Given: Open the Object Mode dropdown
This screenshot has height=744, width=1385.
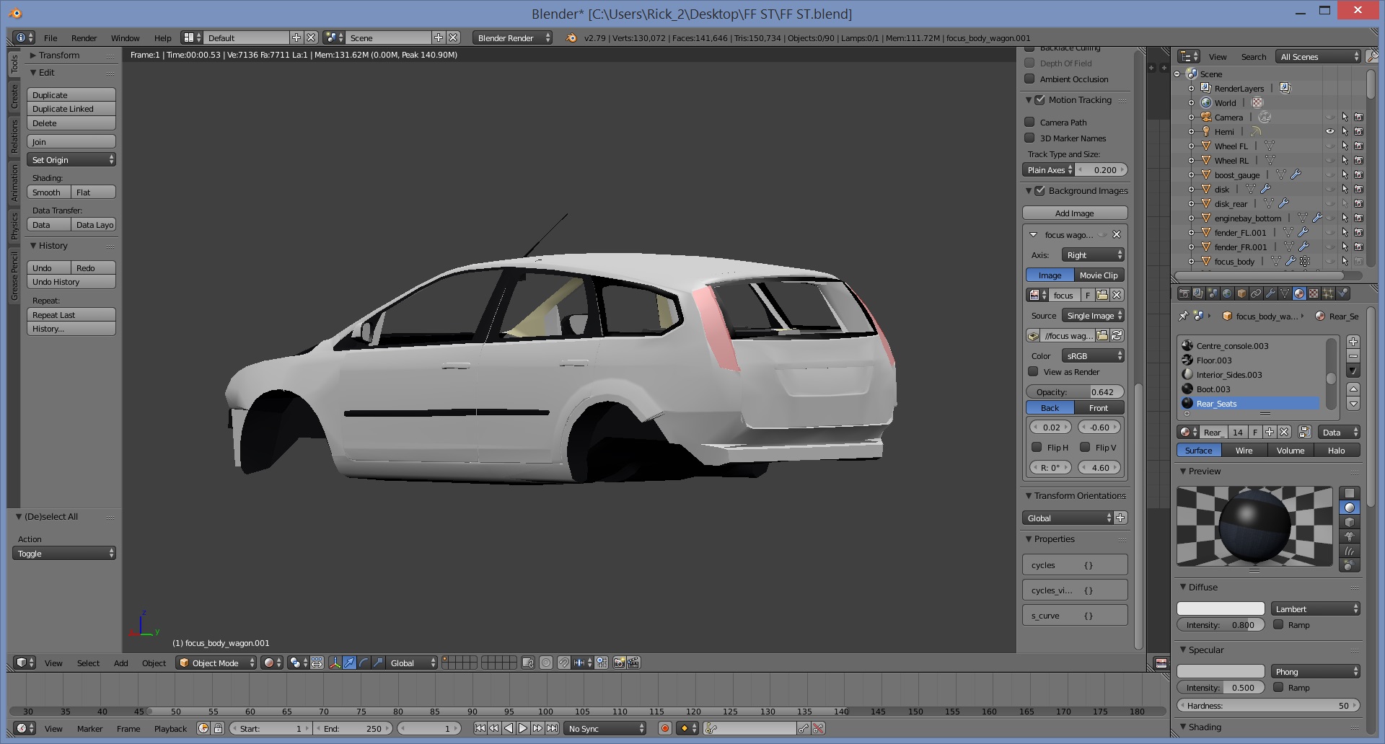Looking at the screenshot, I should click(x=216, y=663).
